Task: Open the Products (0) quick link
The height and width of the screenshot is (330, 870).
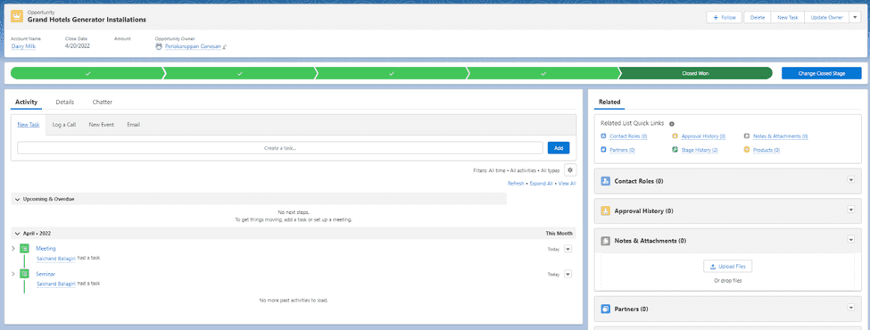Action: tap(766, 150)
